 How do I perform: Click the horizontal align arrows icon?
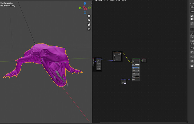coord(192,61)
